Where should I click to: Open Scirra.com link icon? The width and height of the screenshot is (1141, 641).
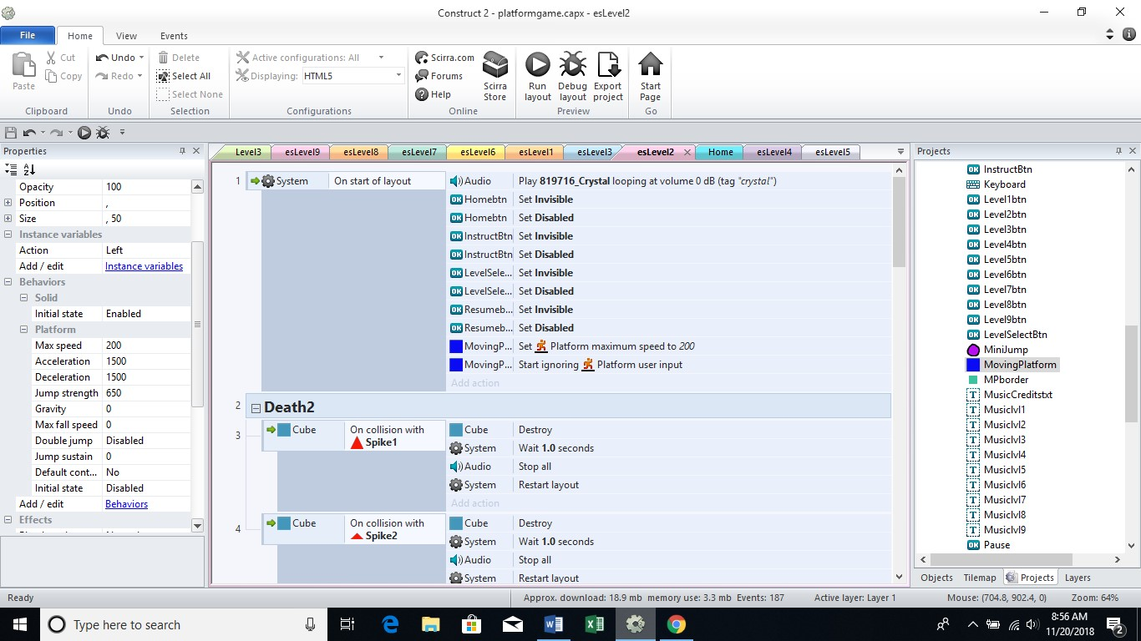[445, 58]
